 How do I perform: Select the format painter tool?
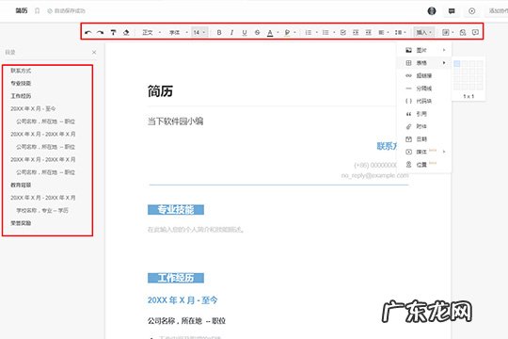pos(113,32)
